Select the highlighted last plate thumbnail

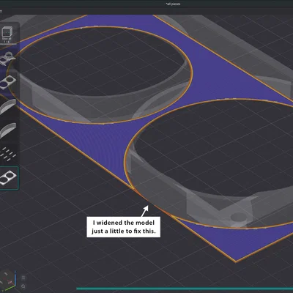[8, 178]
